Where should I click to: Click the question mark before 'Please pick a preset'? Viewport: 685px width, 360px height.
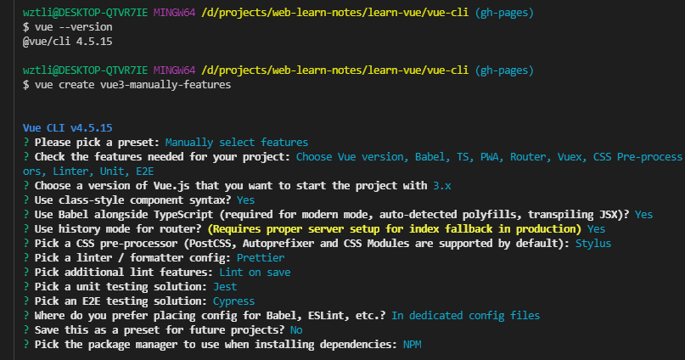tap(25, 143)
